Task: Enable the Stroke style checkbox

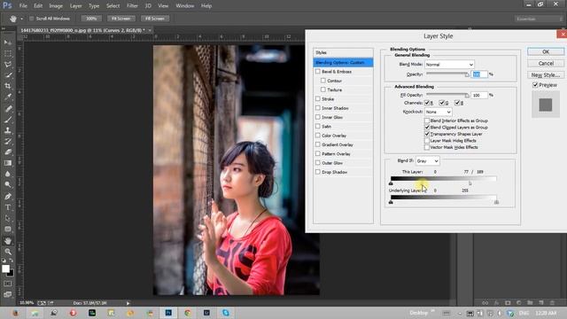Action: (318, 98)
